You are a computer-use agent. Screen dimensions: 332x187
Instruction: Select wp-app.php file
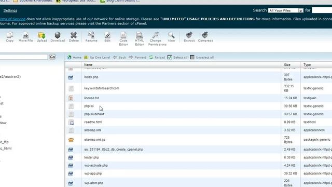pos(93,173)
